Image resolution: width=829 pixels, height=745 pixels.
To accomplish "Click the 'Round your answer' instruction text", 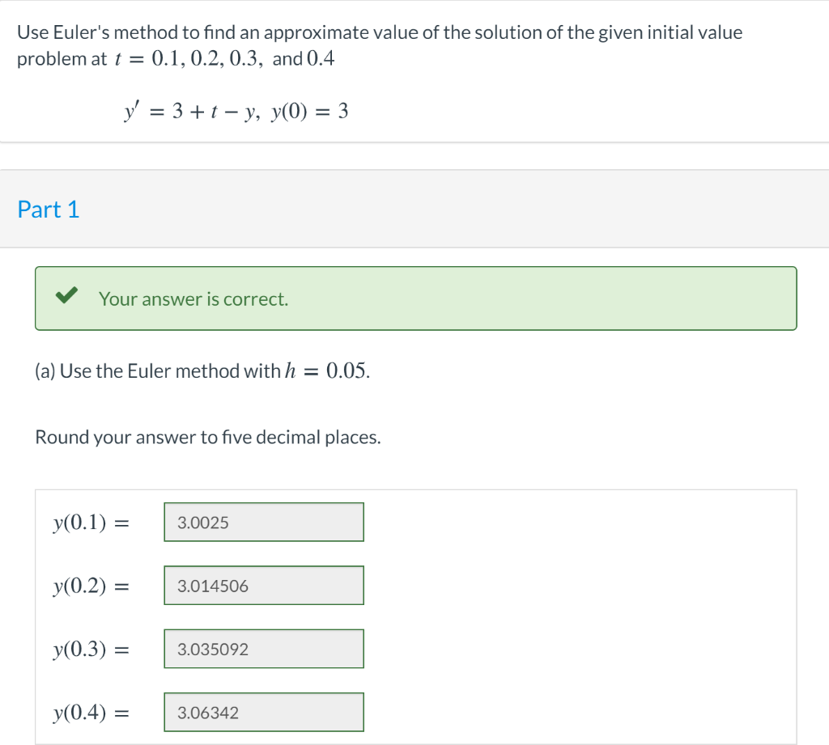I will coord(208,438).
